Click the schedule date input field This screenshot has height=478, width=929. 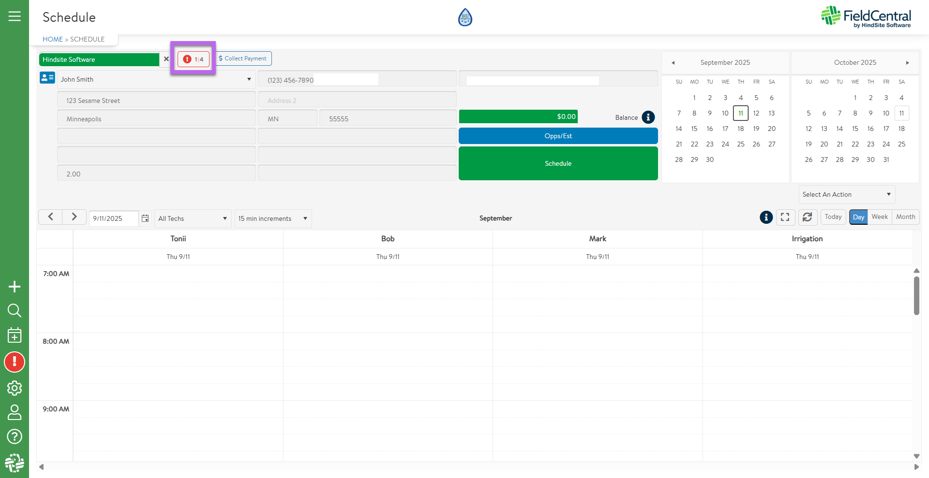click(x=113, y=218)
